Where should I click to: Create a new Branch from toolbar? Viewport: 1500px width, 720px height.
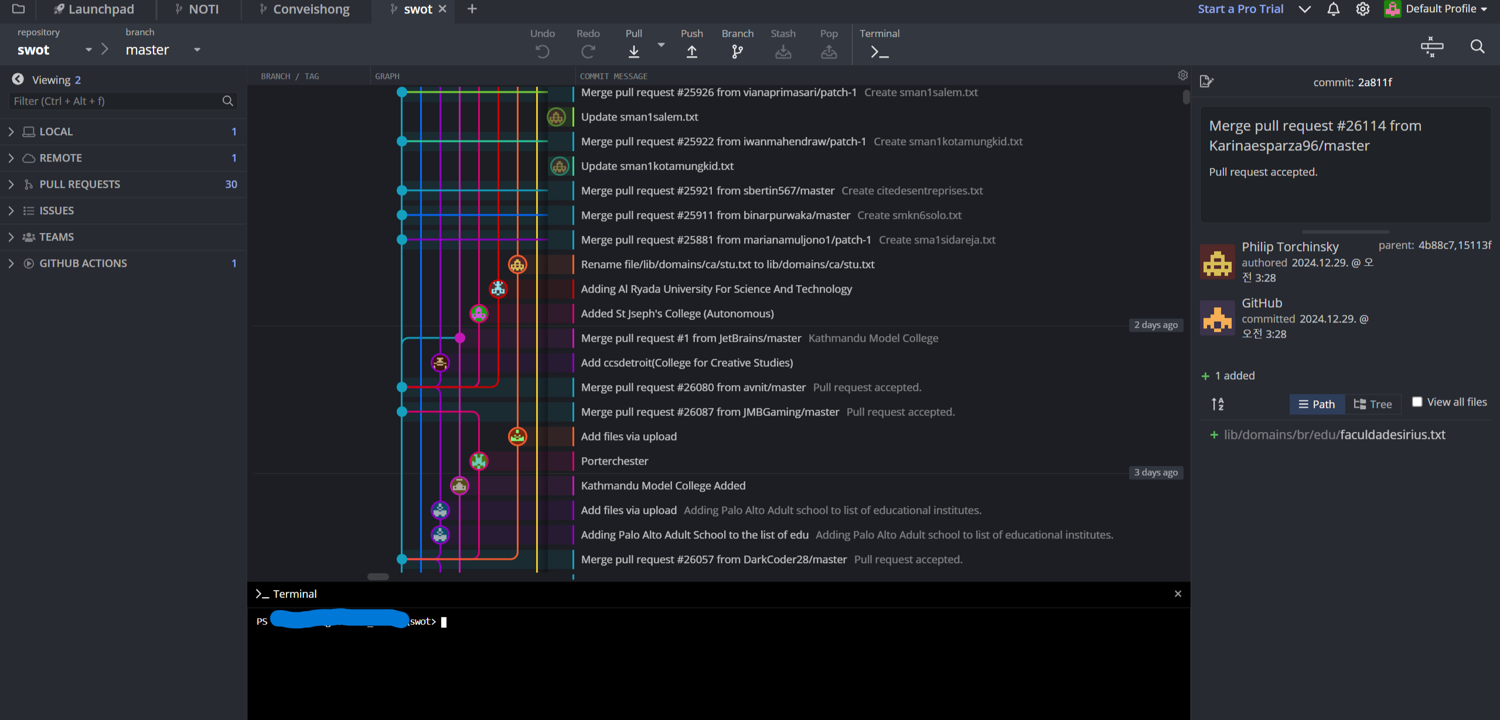(737, 52)
